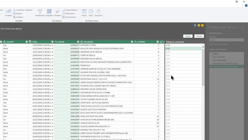Screen dimensions: 248x140
Task: Click Cancelar to discard the column
Action: (x=199, y=36)
